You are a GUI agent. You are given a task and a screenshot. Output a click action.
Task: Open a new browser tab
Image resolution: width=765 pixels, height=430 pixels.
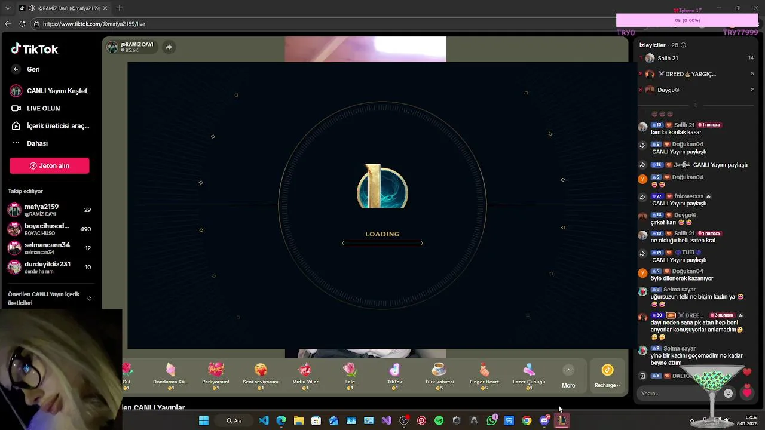[120, 8]
